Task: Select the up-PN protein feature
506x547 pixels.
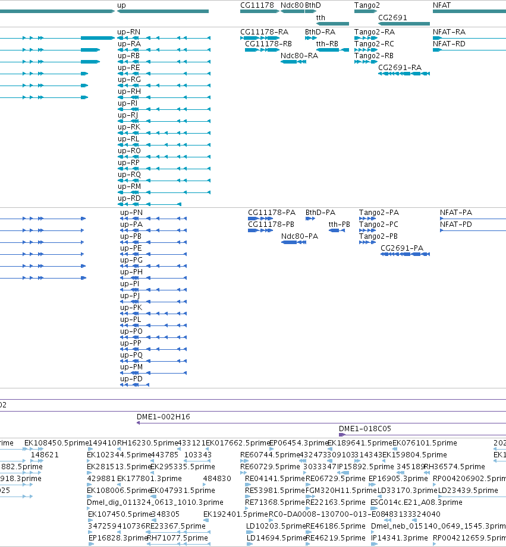Action: (x=153, y=219)
